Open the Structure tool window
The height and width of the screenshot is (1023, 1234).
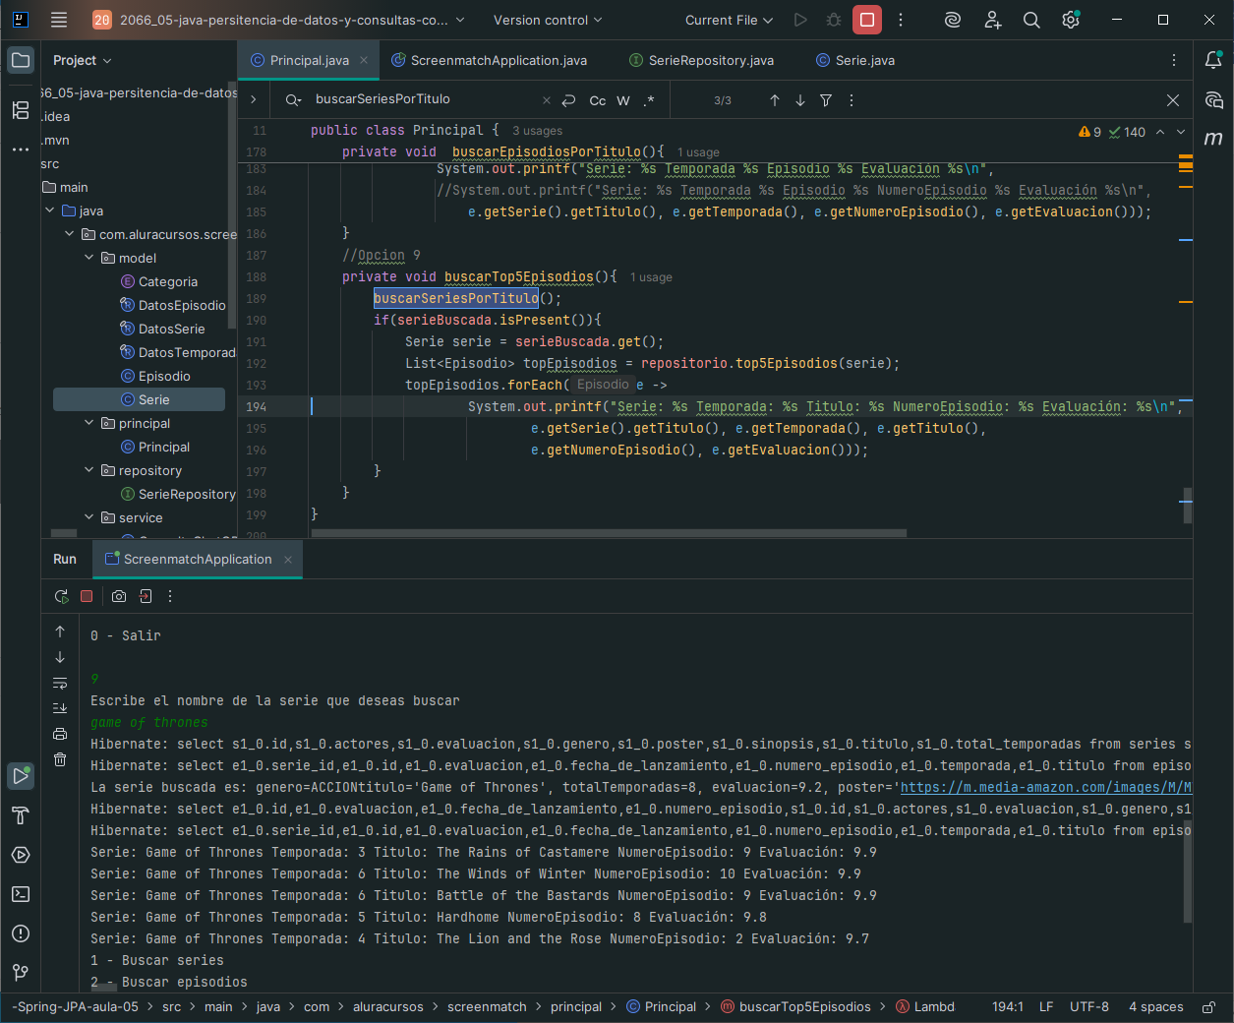(x=21, y=109)
